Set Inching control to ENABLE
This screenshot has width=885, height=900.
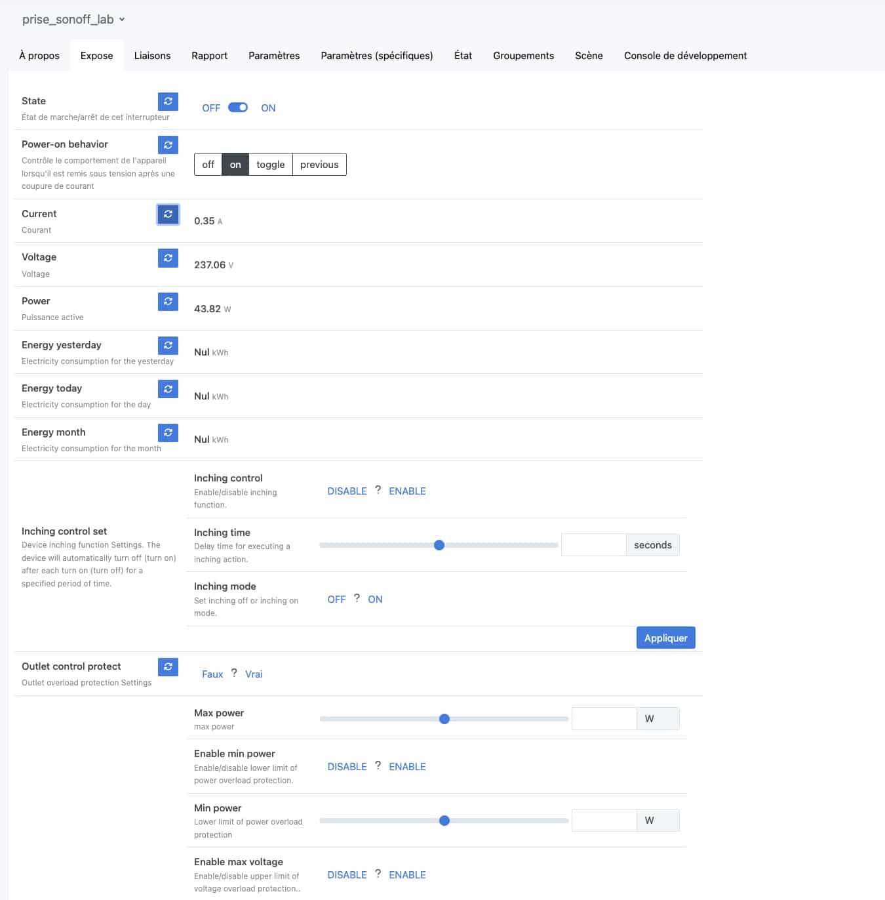[x=407, y=491]
